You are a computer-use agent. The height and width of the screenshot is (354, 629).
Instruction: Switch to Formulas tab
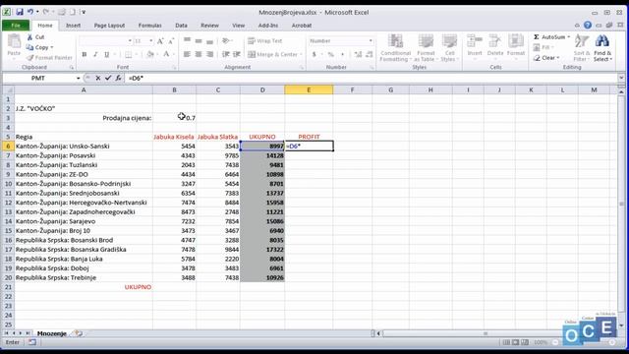pos(149,26)
